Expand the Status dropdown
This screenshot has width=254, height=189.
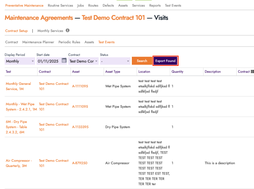115,61
